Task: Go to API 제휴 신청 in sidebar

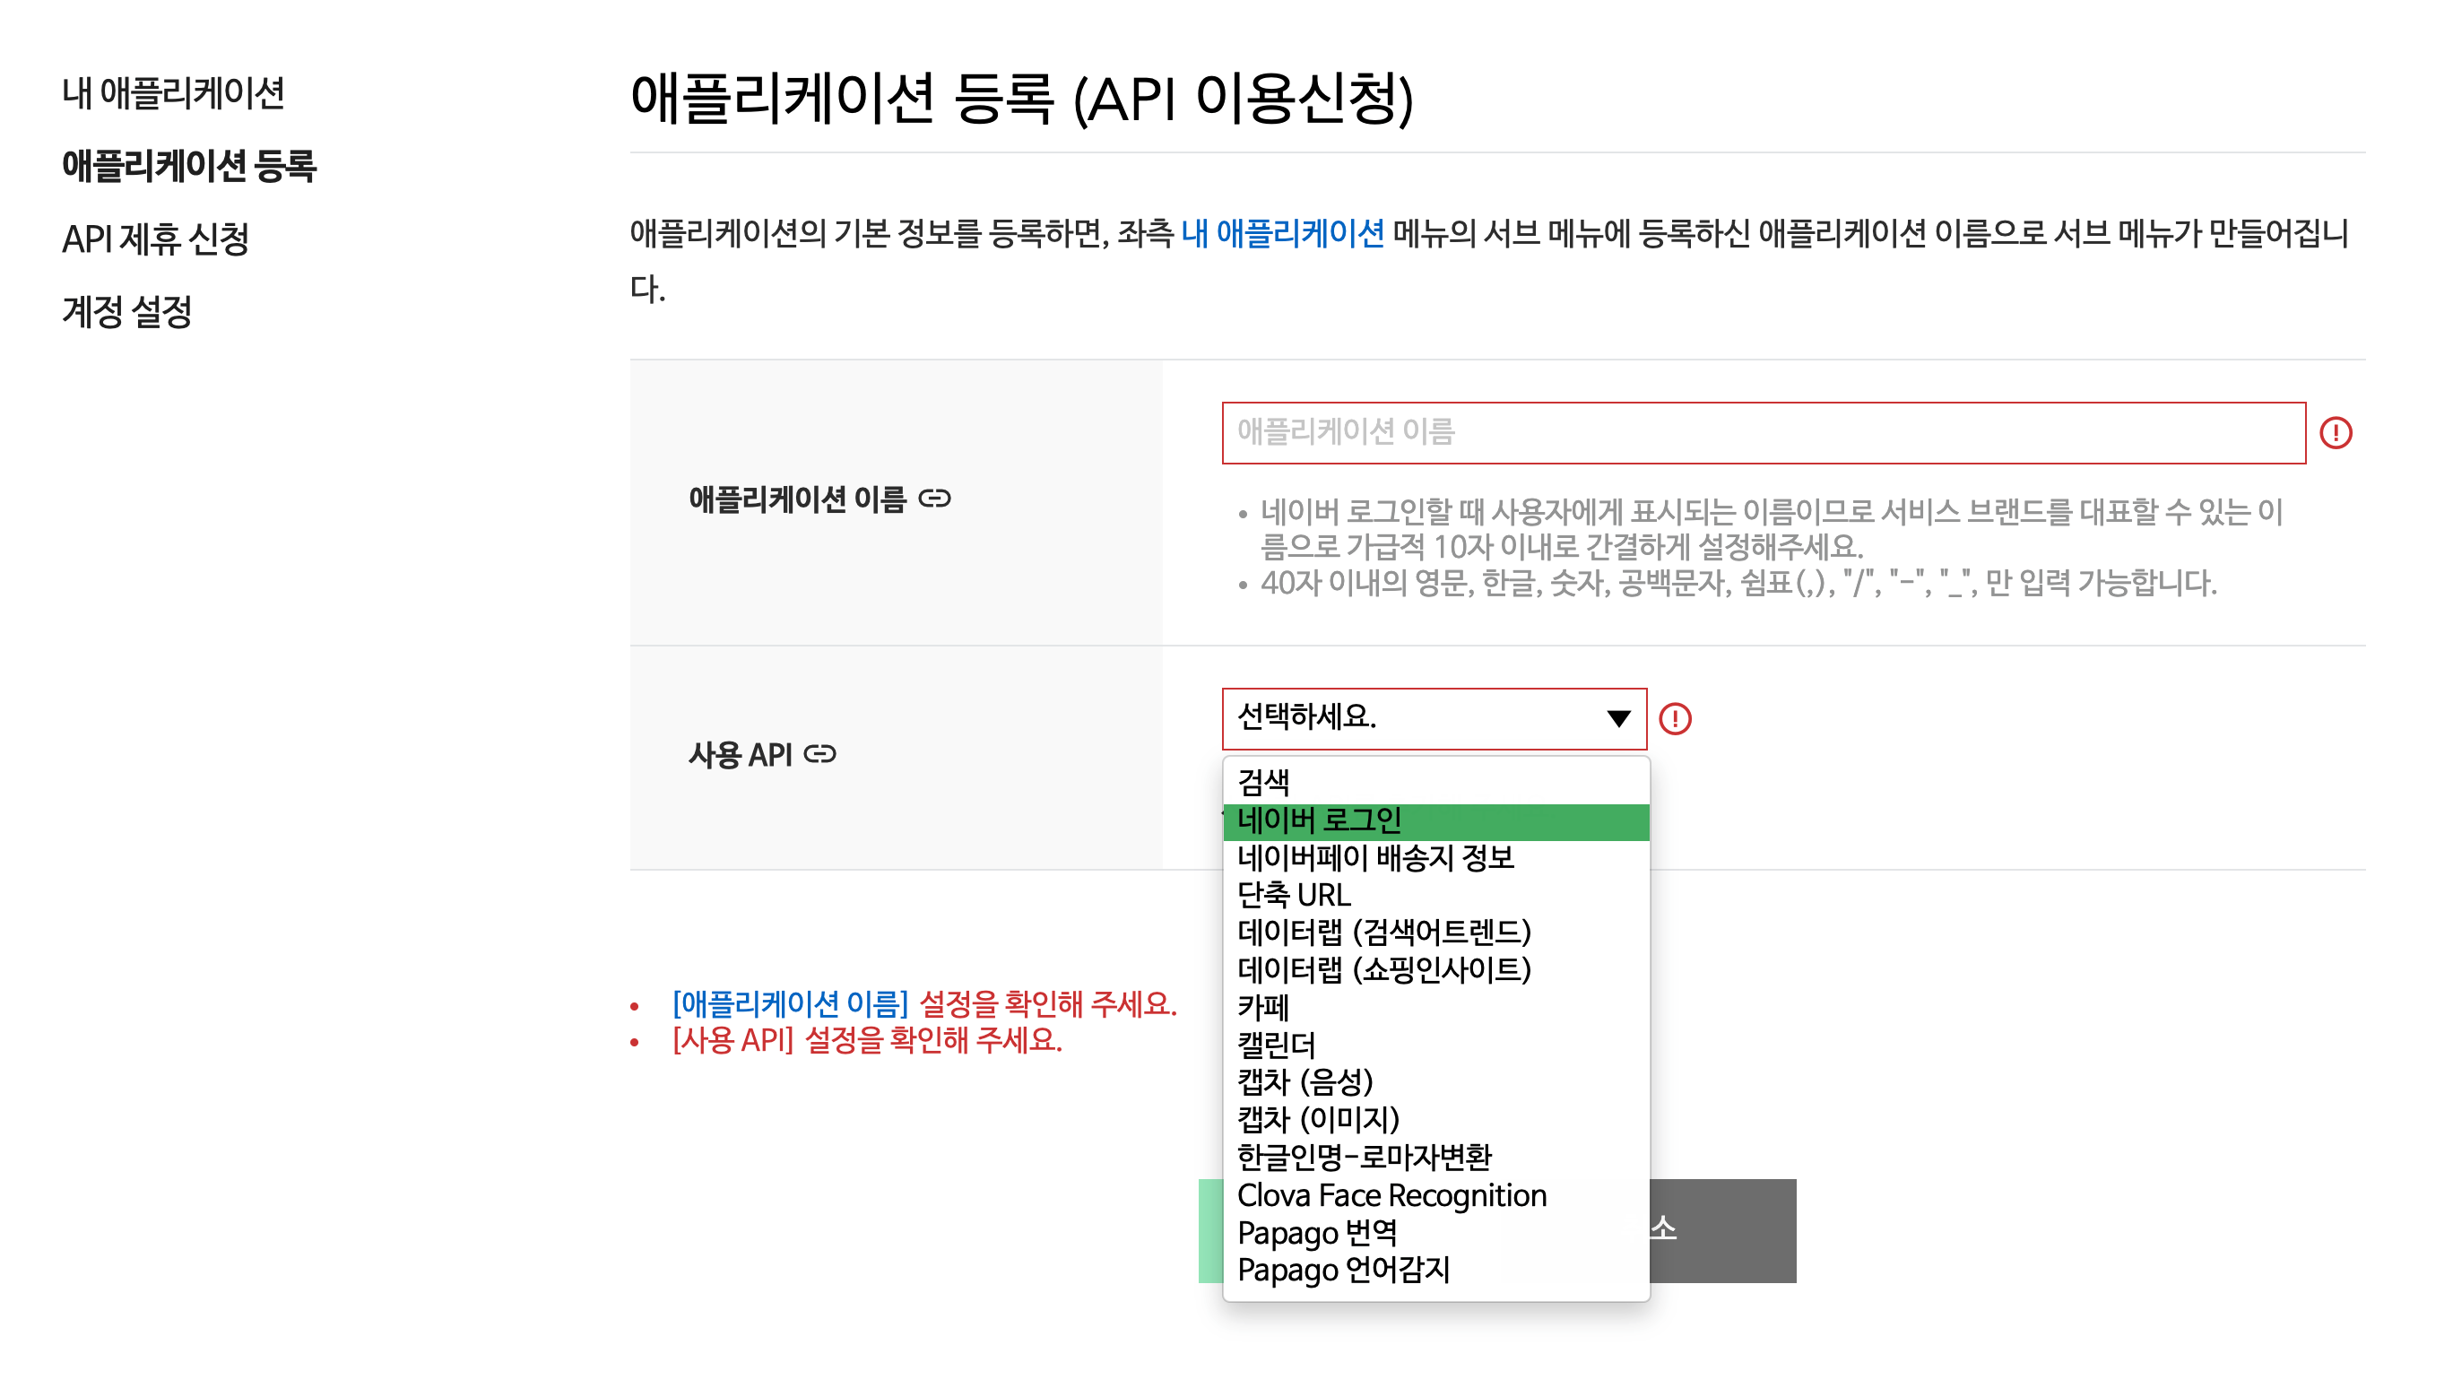Action: click(x=155, y=239)
